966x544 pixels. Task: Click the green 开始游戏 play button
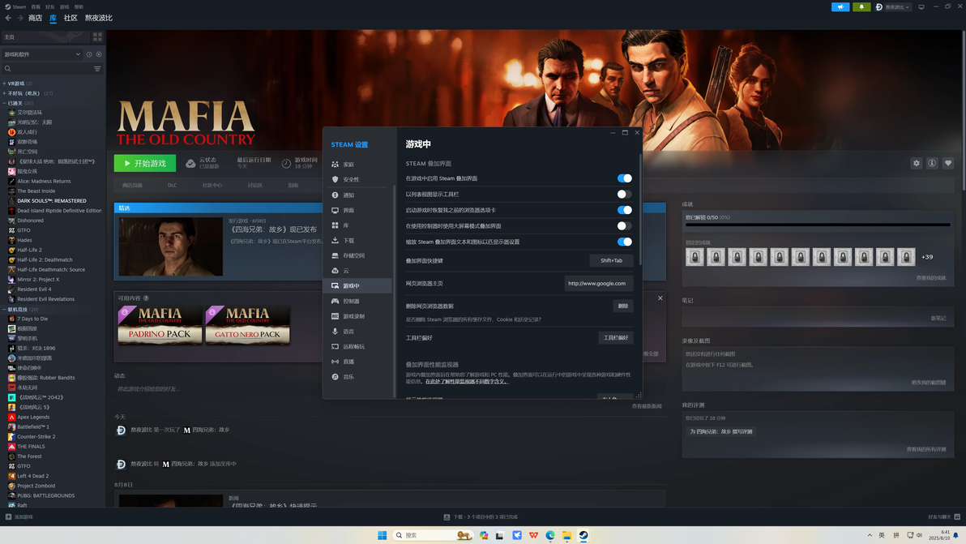145,163
